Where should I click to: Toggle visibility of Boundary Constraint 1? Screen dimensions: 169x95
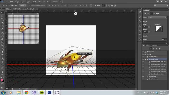(x=143, y=74)
